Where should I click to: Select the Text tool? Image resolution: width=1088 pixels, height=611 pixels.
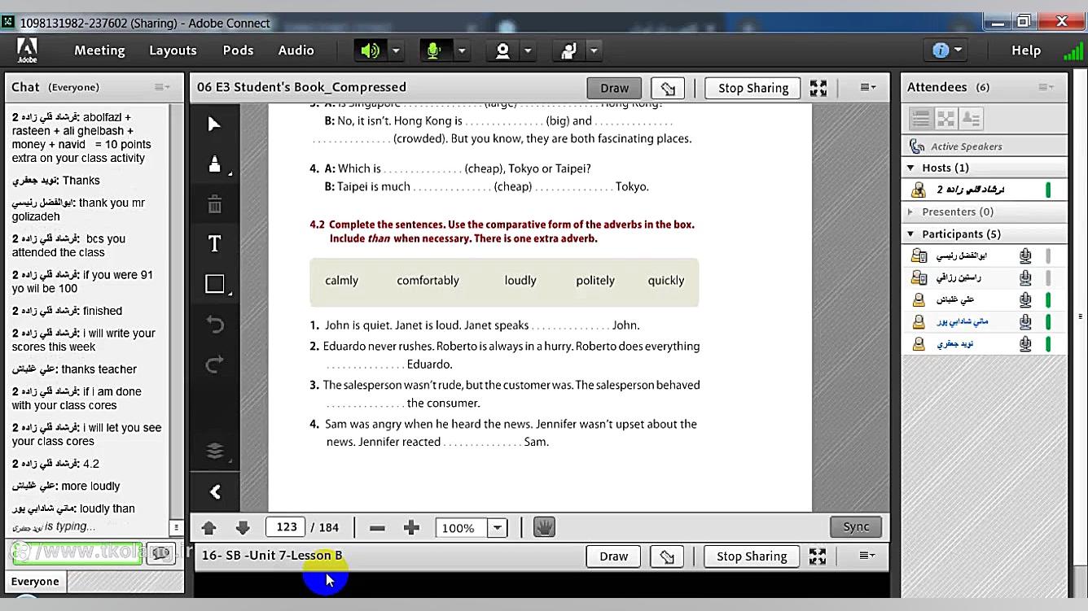click(214, 244)
